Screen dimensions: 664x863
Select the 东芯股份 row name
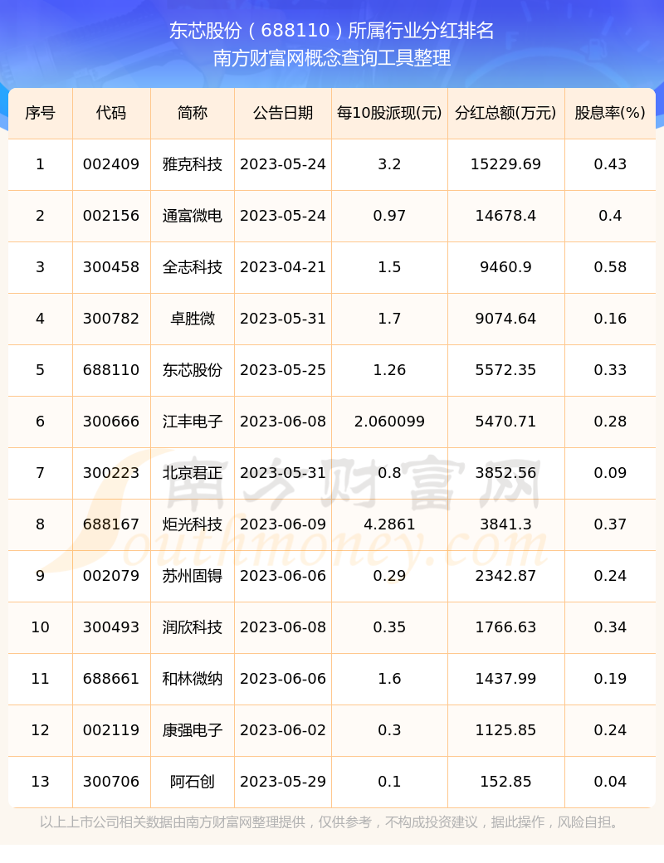coord(193,370)
